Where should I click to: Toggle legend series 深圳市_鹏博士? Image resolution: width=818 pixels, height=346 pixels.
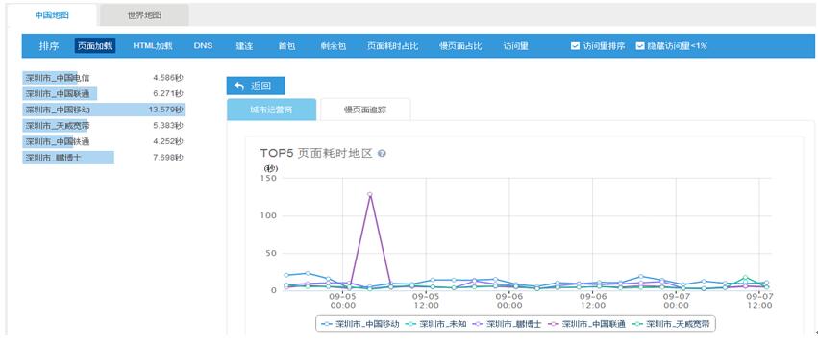pyautogui.click(x=508, y=324)
